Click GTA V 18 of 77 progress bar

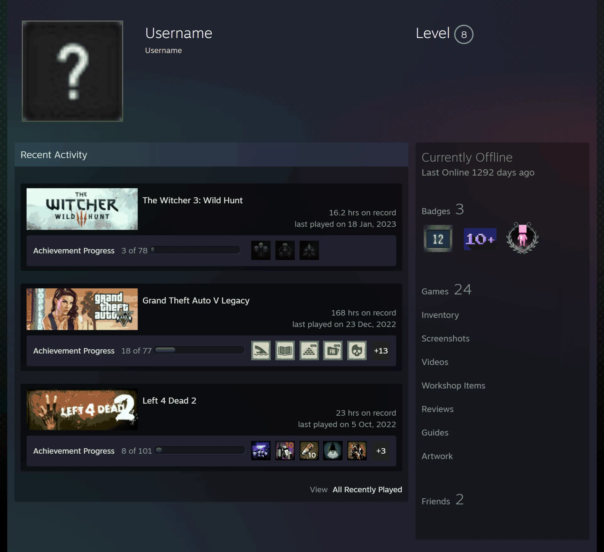pyautogui.click(x=199, y=350)
